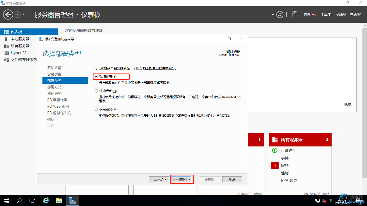Click the network tray icon

(318, 201)
